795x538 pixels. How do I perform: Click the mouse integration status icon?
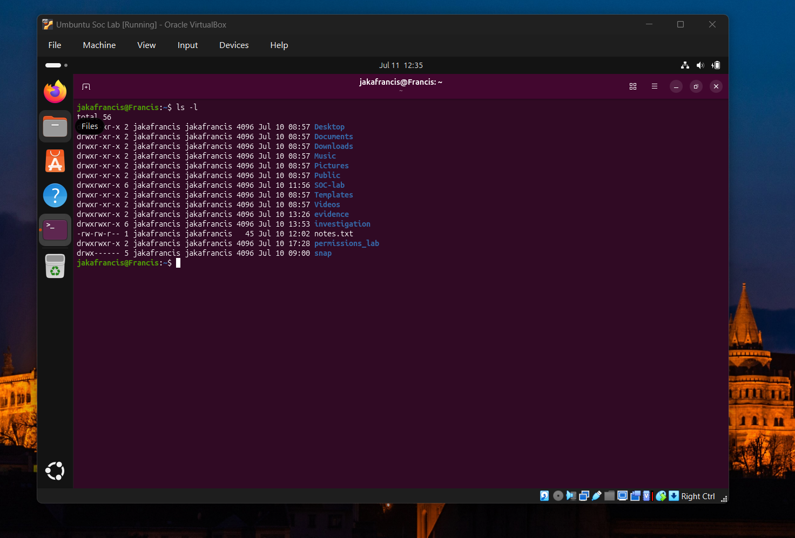(x=661, y=496)
